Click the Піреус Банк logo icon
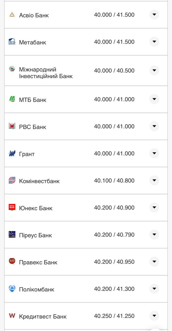Screen dimensions: 172x331 click(x=12, y=235)
